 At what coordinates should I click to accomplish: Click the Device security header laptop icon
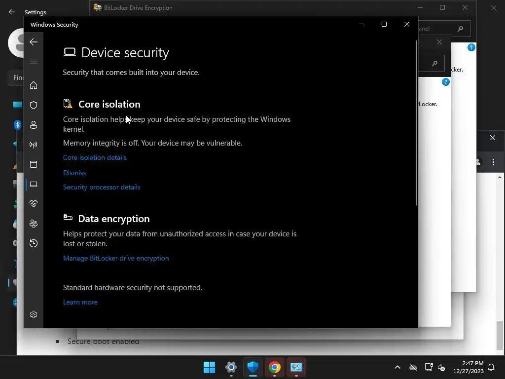tap(70, 52)
